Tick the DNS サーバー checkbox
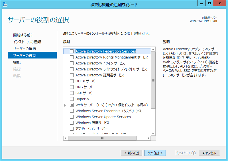The height and width of the screenshot is (161, 228). (72, 87)
